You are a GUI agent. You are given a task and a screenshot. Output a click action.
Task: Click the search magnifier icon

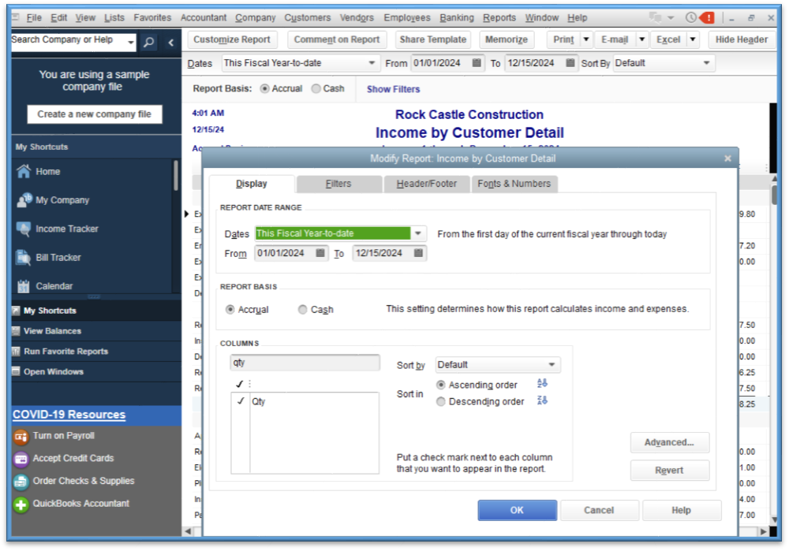click(x=148, y=42)
